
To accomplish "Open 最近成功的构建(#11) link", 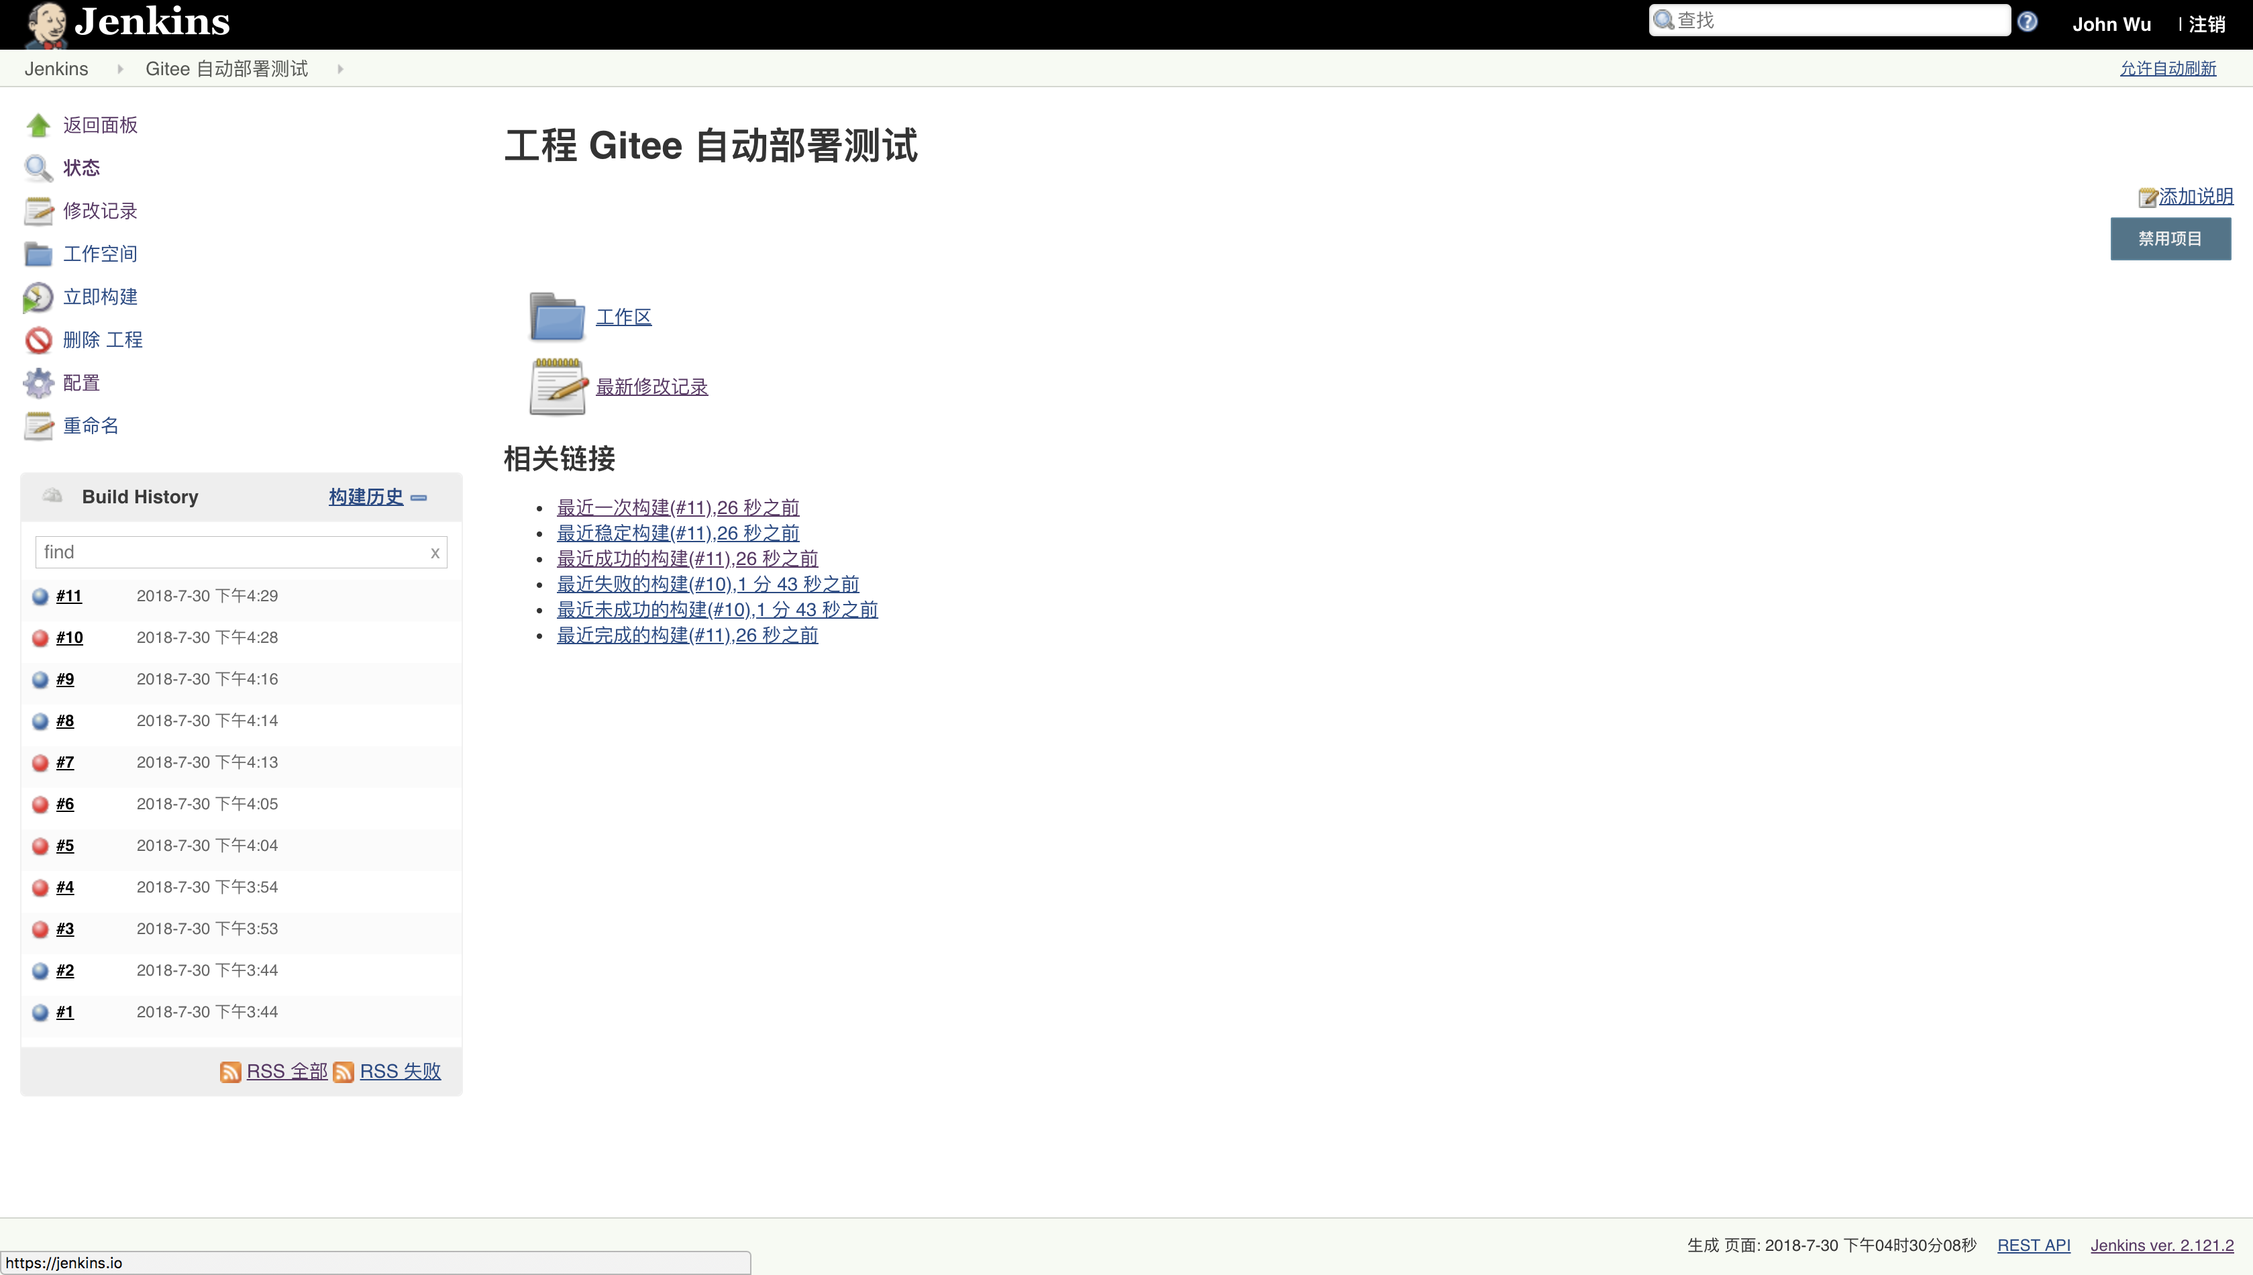I will pos(688,559).
